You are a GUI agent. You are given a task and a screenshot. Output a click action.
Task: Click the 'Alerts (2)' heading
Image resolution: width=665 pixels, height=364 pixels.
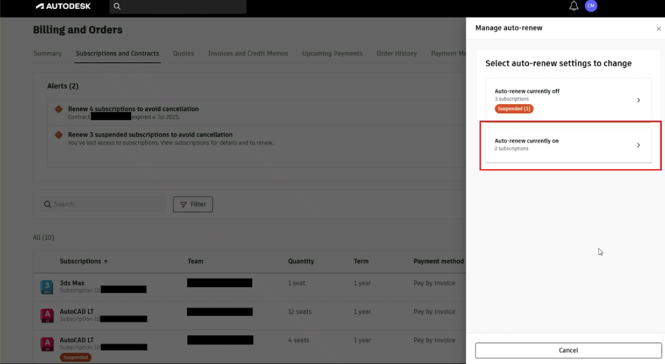tap(63, 86)
